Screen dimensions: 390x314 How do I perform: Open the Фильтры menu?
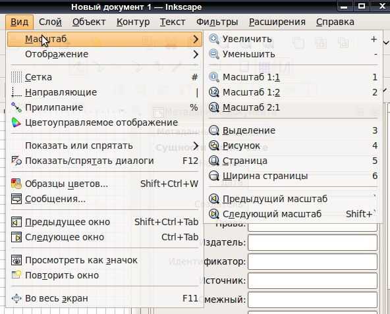click(217, 22)
